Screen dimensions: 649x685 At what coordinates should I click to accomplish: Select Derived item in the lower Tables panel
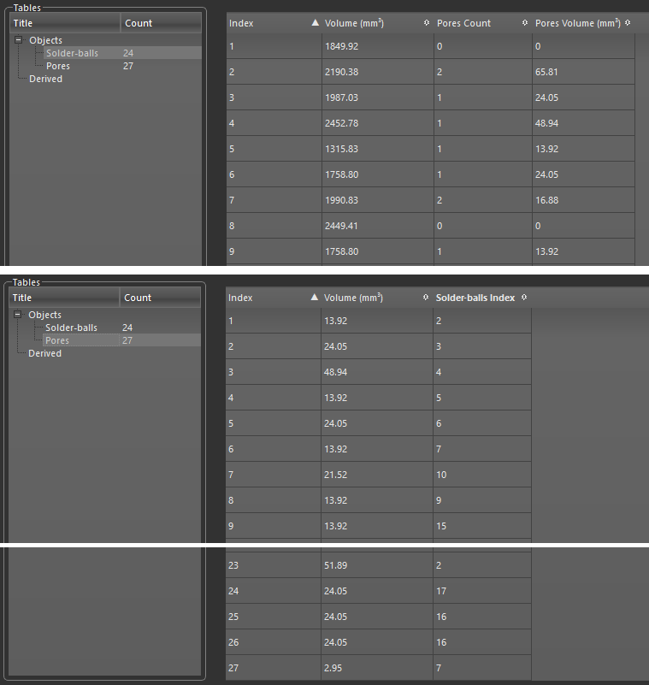tap(44, 353)
